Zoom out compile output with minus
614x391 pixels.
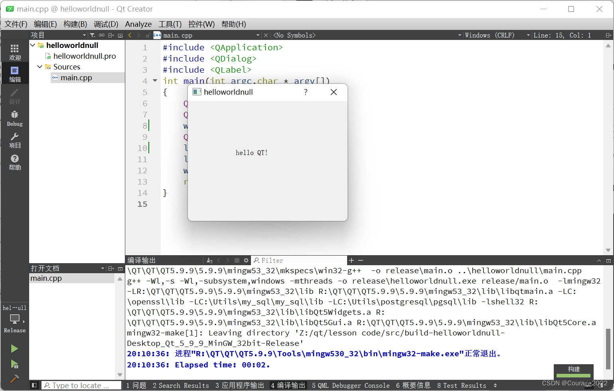click(361, 260)
